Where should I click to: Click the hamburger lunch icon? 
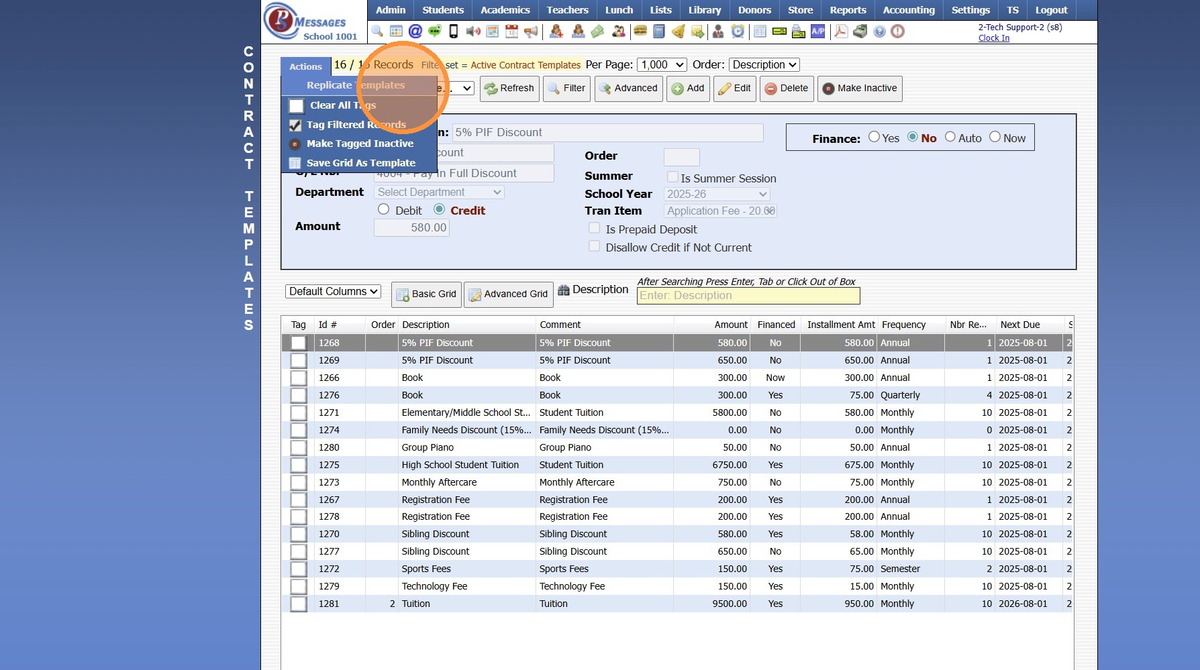(x=640, y=32)
